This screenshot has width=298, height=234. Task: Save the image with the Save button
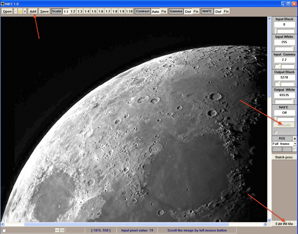point(44,11)
